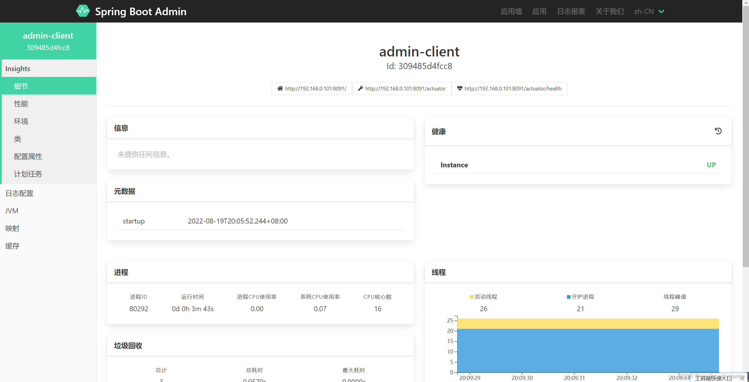Open 日志配置 in the sidebar
Image resolution: width=749 pixels, height=382 pixels.
[x=48, y=193]
